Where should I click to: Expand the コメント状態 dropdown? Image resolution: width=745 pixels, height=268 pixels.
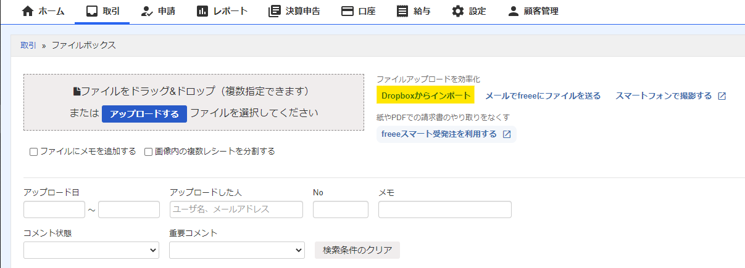tap(91, 250)
